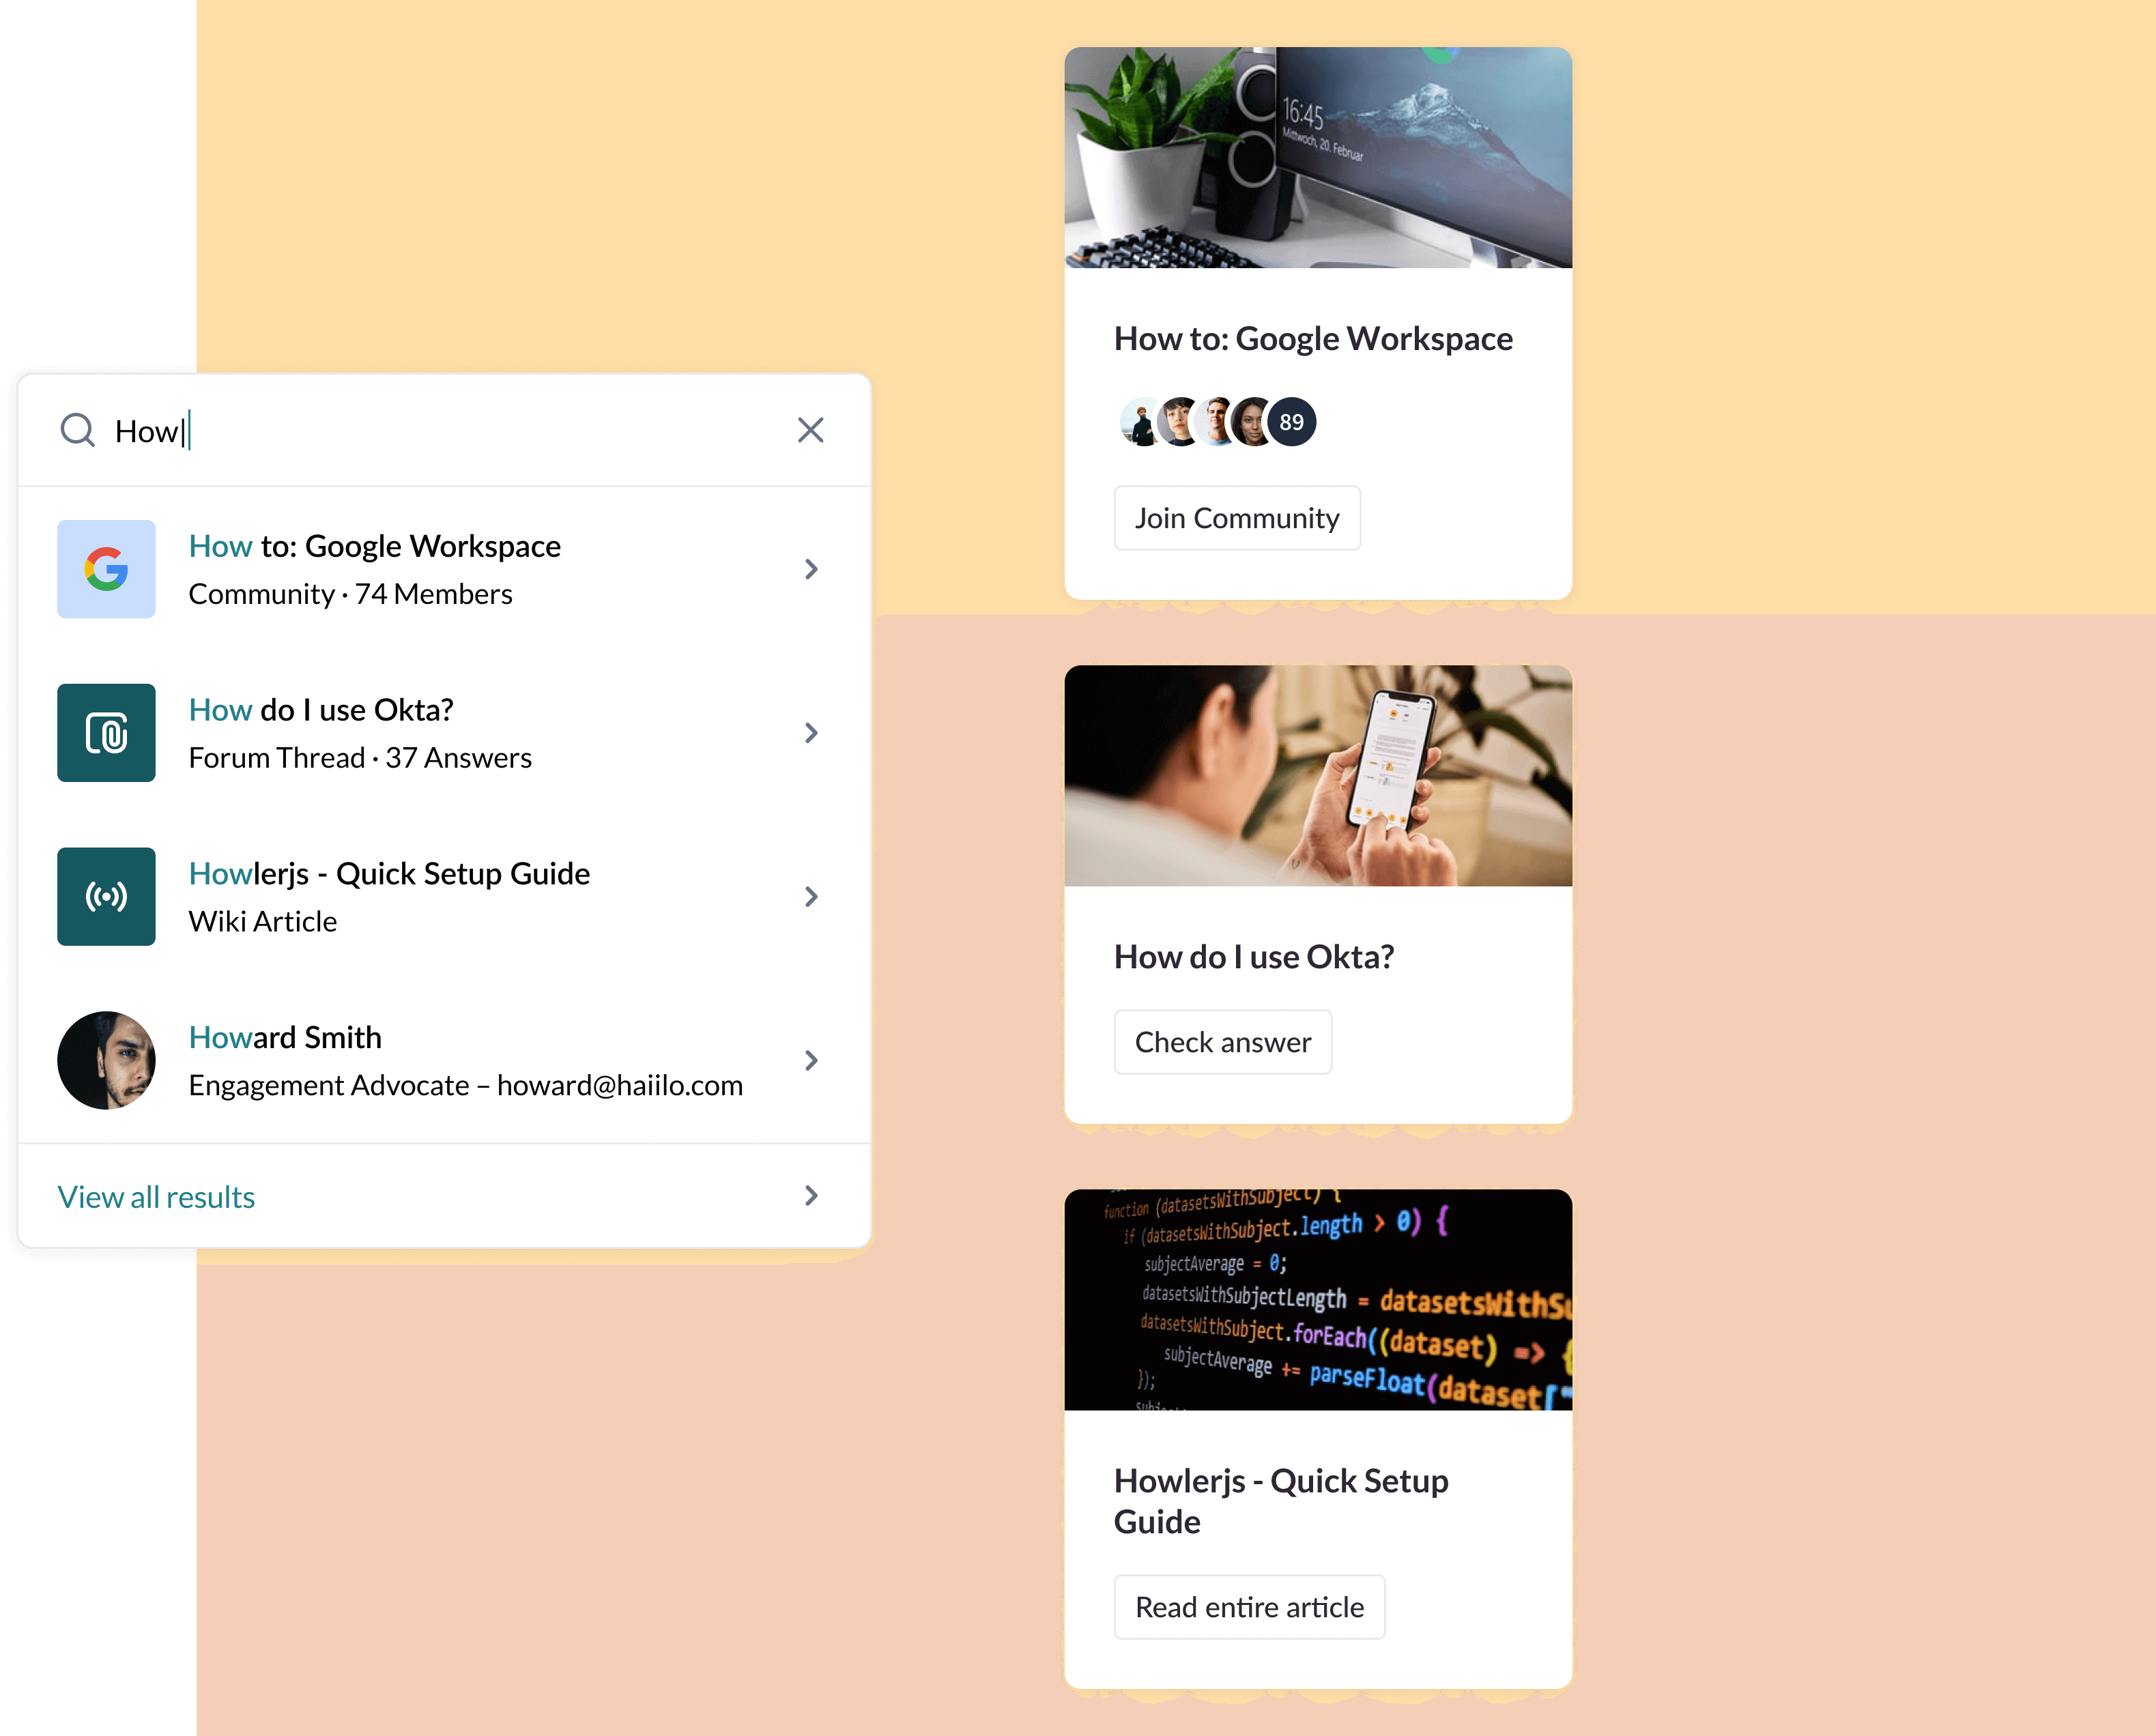This screenshot has width=2156, height=1736.
Task: Select the How do I use Okta forum thread
Action: tap(443, 732)
